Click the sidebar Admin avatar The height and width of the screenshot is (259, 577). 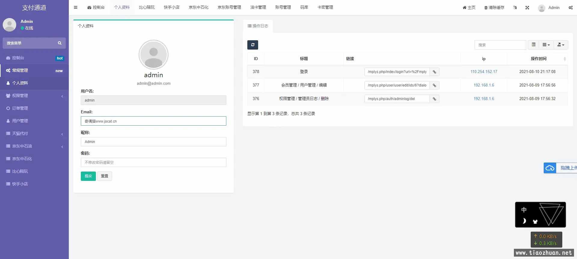point(9,25)
